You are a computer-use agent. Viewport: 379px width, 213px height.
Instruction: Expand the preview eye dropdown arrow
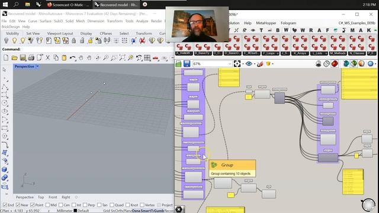click(x=255, y=64)
